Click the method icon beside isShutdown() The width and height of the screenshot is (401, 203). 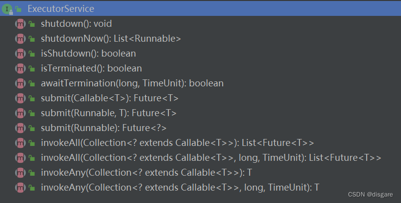tap(20, 53)
